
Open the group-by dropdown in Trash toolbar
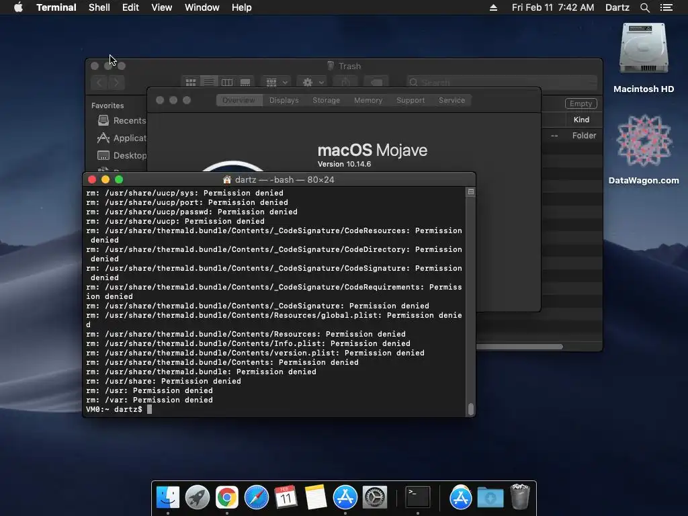click(x=276, y=83)
